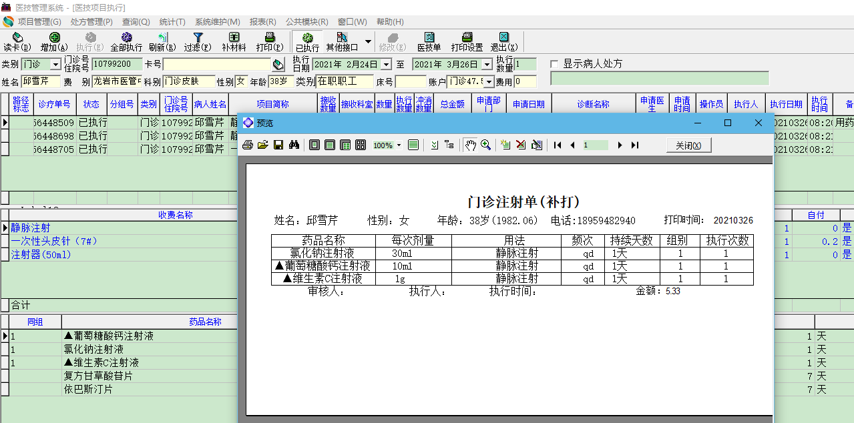Click 门诊号住院号 field 10799200
The height and width of the screenshot is (423, 854).
click(117, 65)
